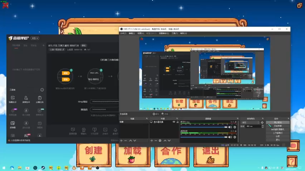Image resolution: width=305 pixels, height=171 pixels.
Task: Toggle lock on 显示器采集 source
Action: click(178, 122)
